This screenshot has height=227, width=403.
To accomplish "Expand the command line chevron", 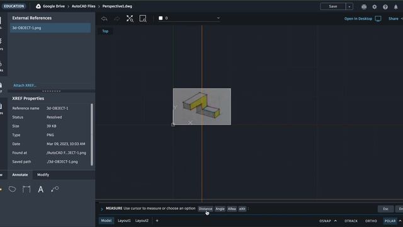I will (x=102, y=209).
